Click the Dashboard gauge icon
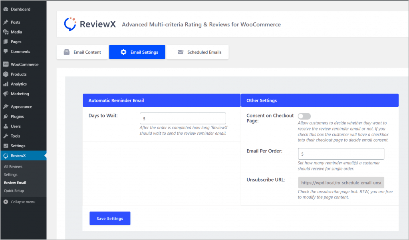 (6, 9)
